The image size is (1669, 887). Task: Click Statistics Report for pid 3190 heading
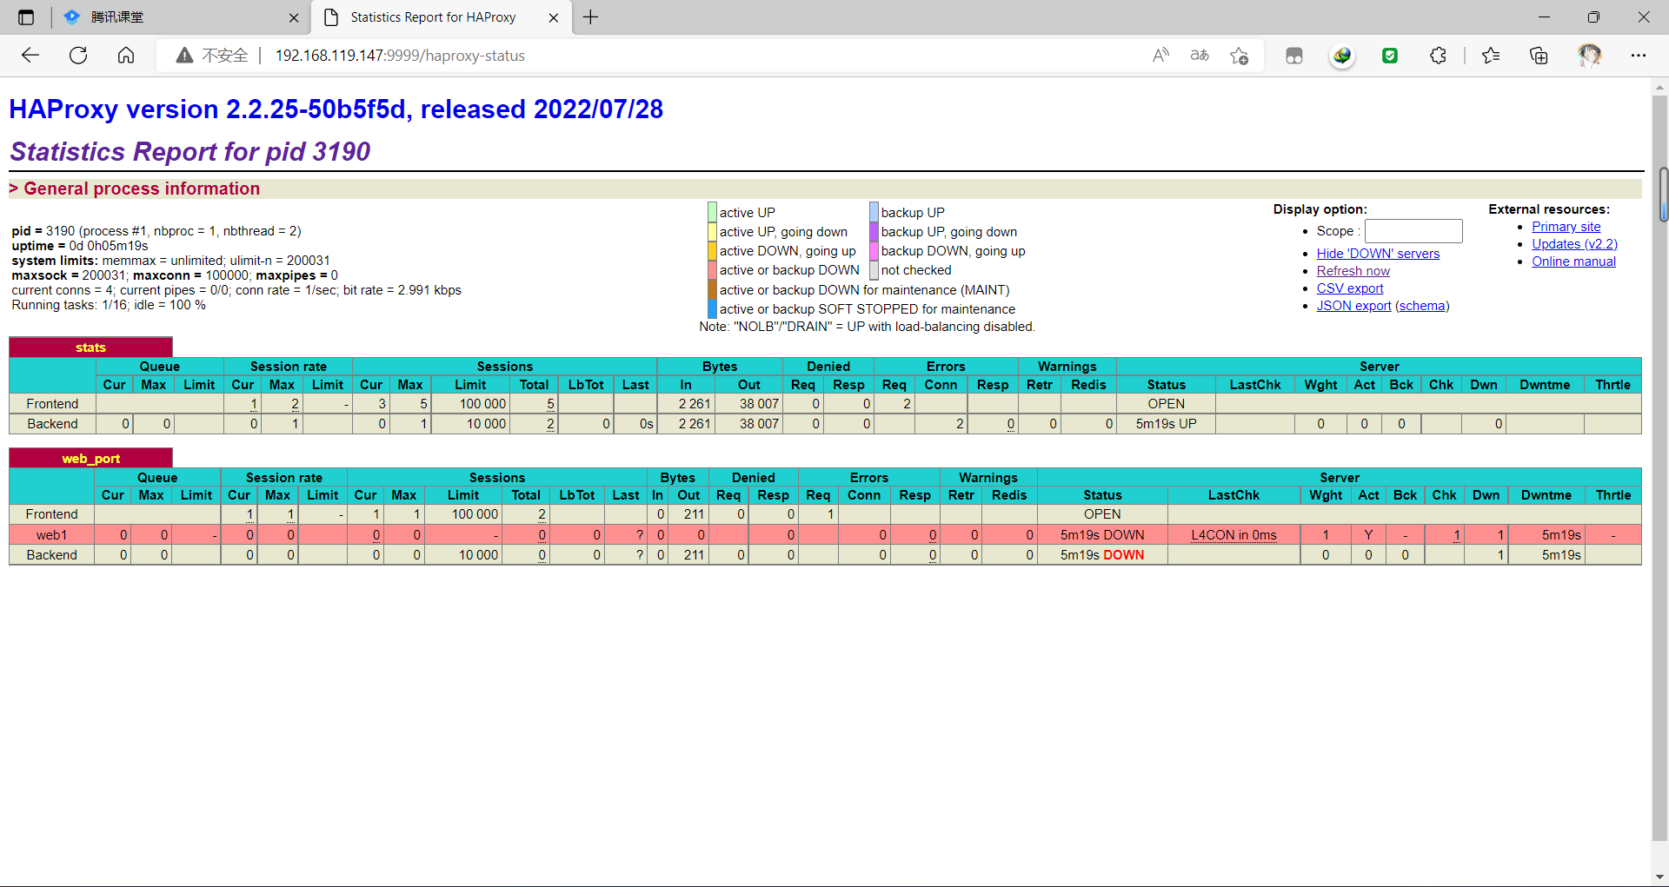click(x=190, y=152)
